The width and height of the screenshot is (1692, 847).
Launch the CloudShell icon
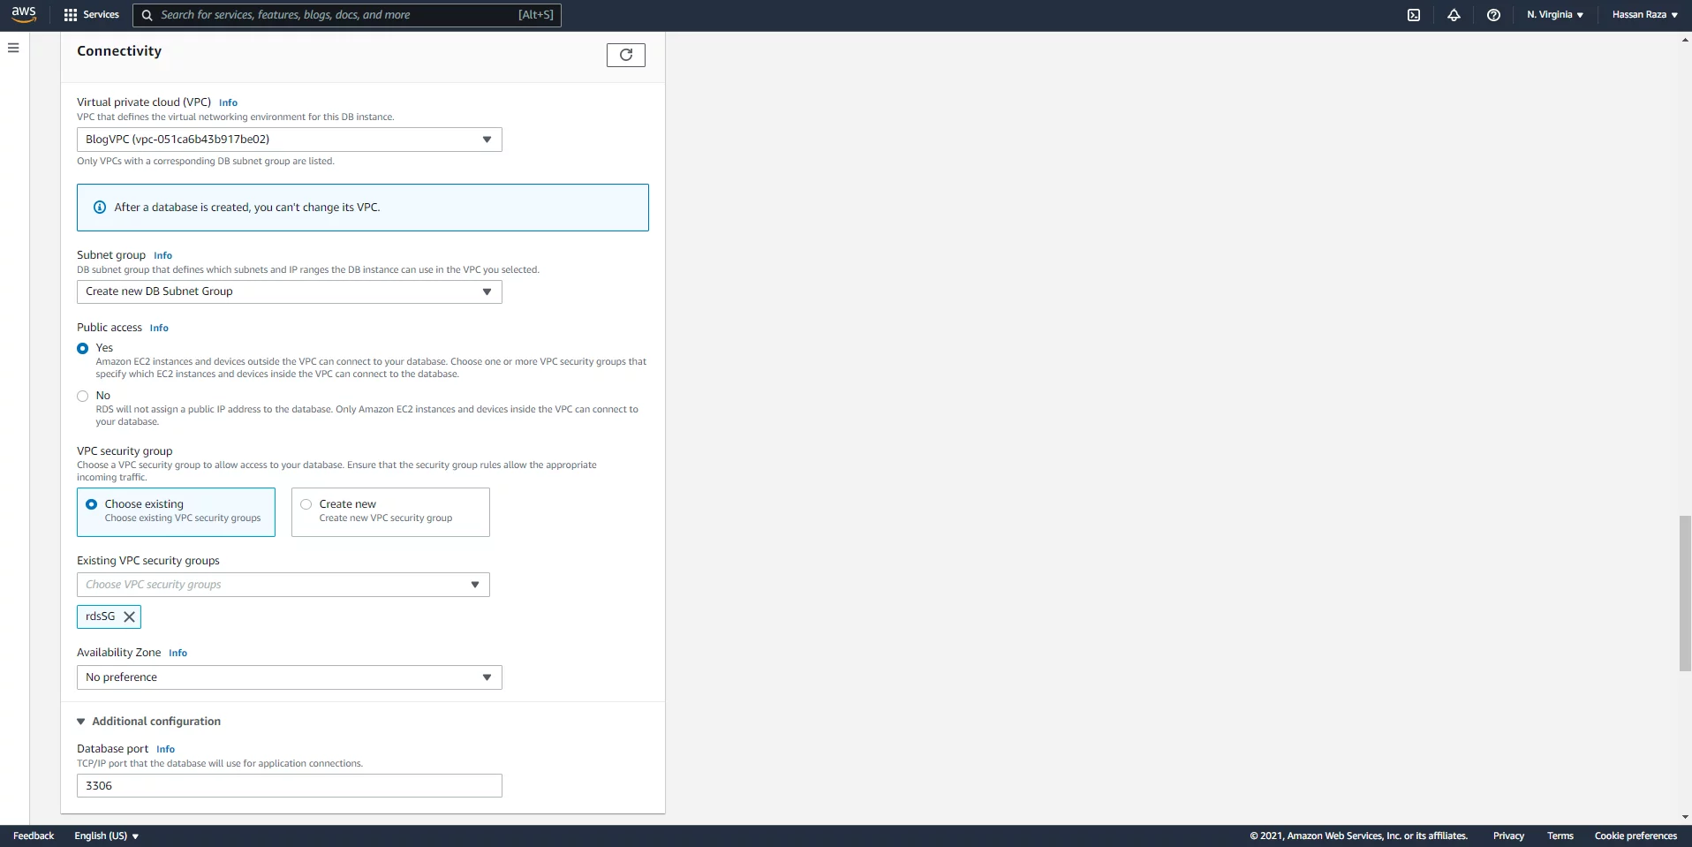coord(1414,15)
